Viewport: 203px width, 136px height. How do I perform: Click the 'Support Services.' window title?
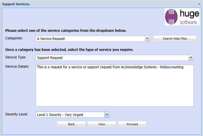16,4
